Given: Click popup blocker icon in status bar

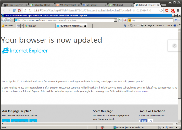Looking at the screenshot, I should click(102, 127).
